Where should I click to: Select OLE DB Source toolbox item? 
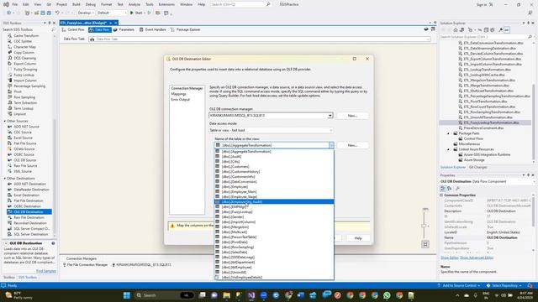tap(24, 160)
